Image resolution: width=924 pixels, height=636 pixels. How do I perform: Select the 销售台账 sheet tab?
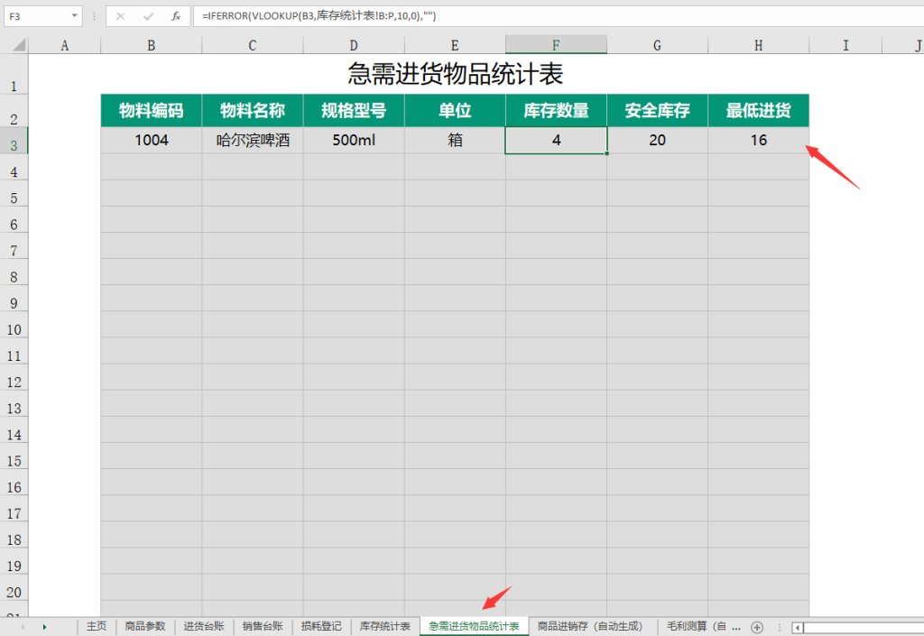pos(262,625)
